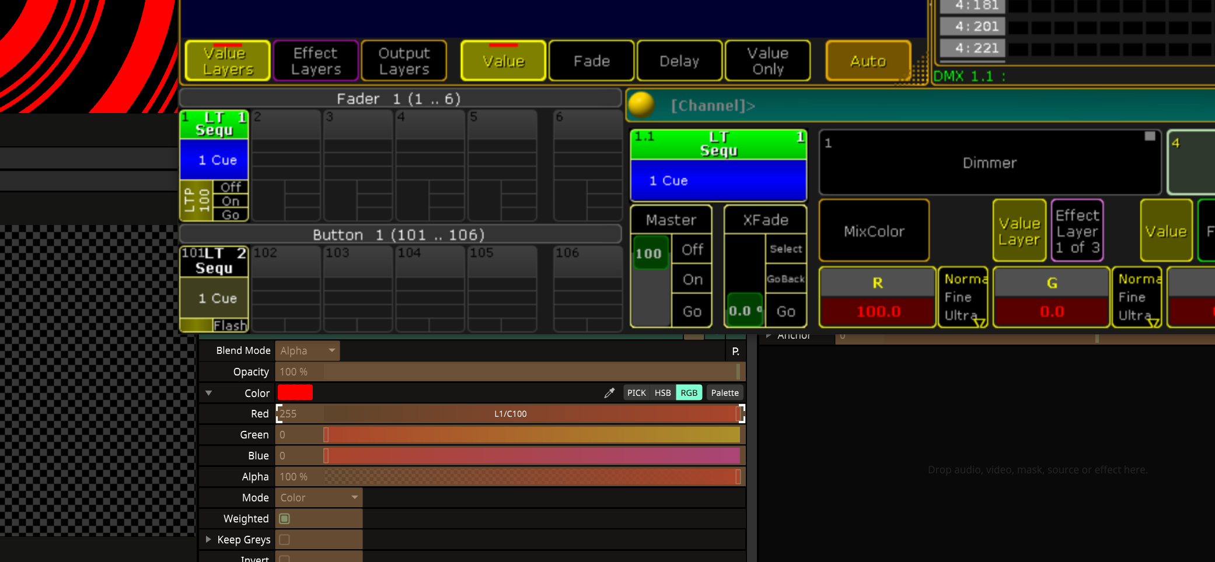Click Select in the XFade section

[785, 249]
